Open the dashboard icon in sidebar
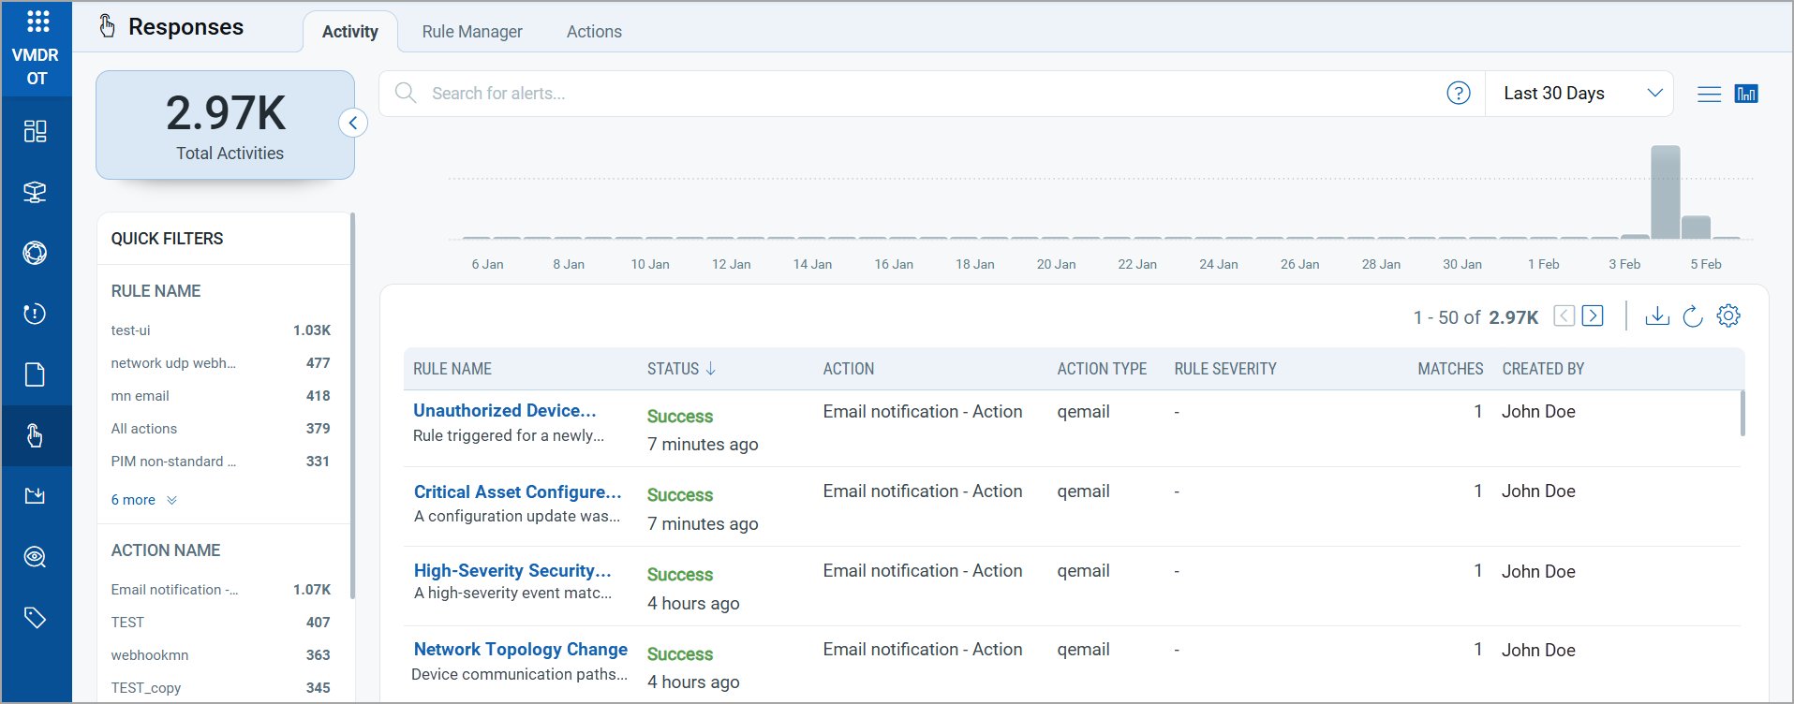This screenshot has width=1794, height=704. tap(35, 131)
